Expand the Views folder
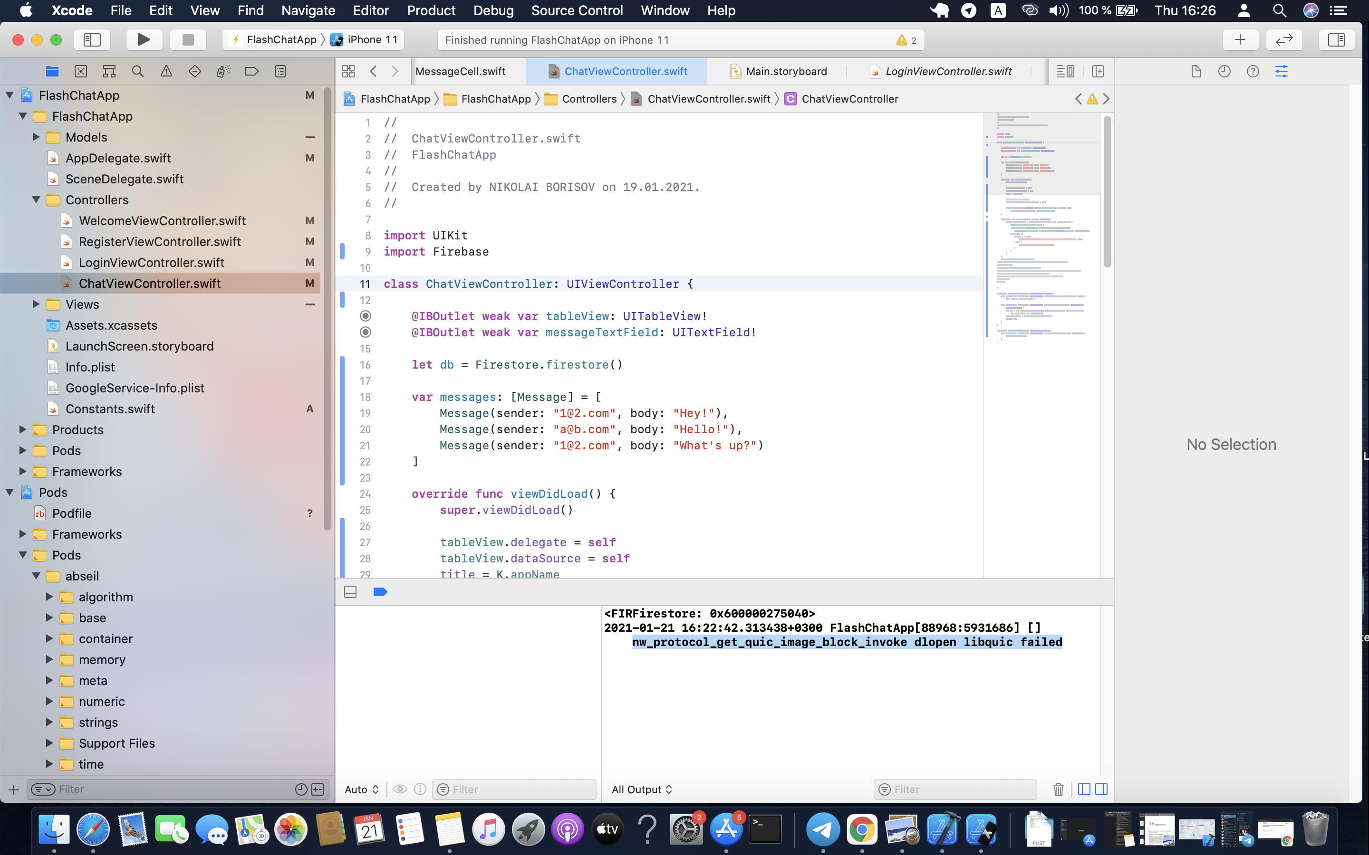 (36, 304)
